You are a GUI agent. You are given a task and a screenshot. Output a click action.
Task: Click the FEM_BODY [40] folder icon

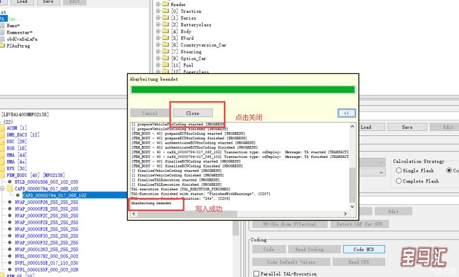2,175
